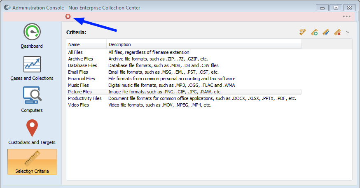Click the description mentioning .MP3 and .FLAC
Viewport: 360px width, 188px height.
[171, 85]
